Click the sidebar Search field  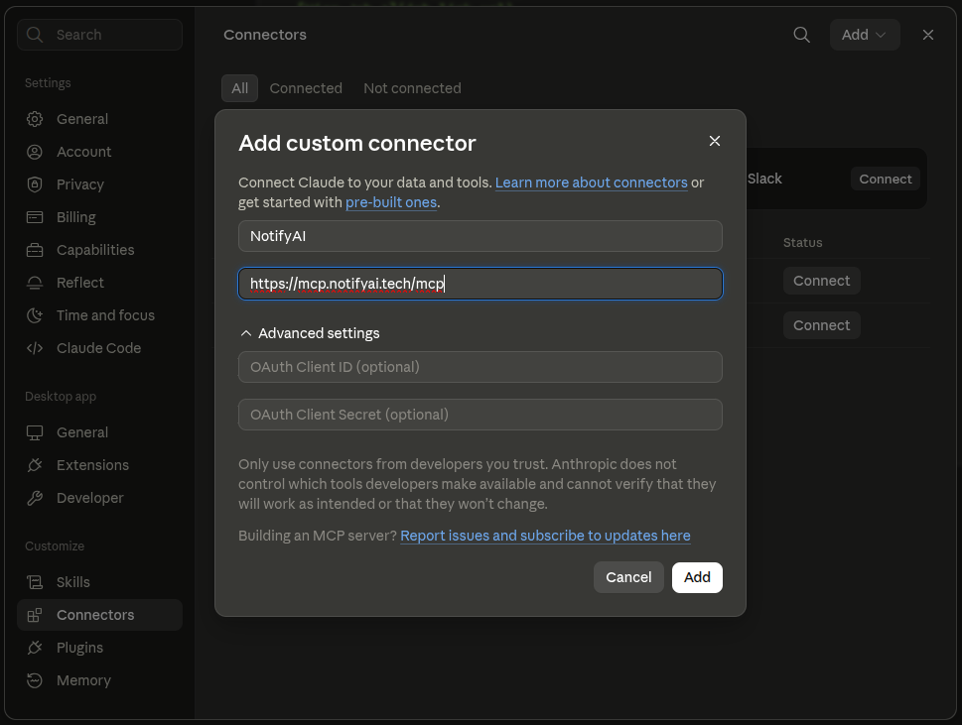100,35
